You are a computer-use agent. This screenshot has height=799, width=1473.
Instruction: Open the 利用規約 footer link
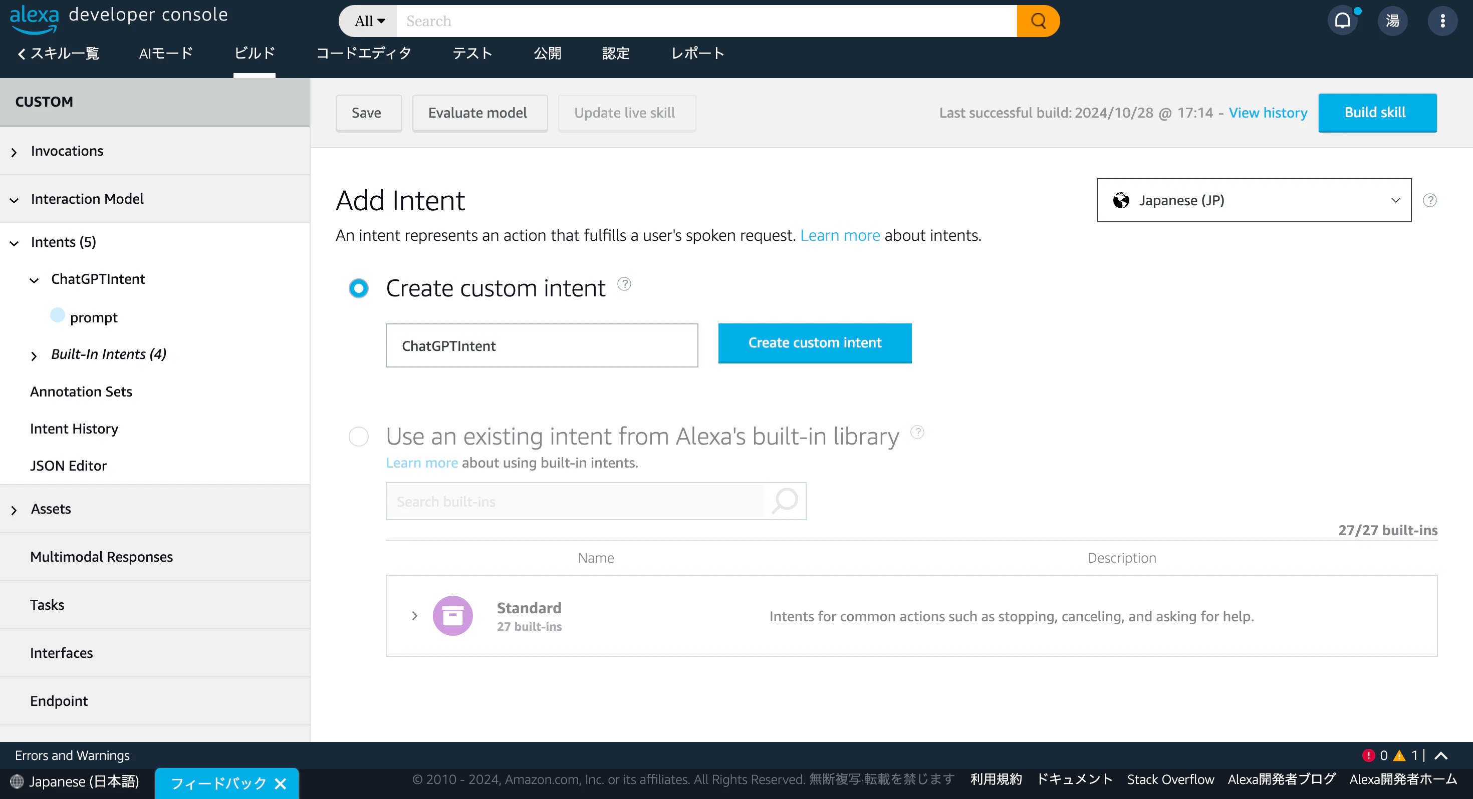[996, 779]
